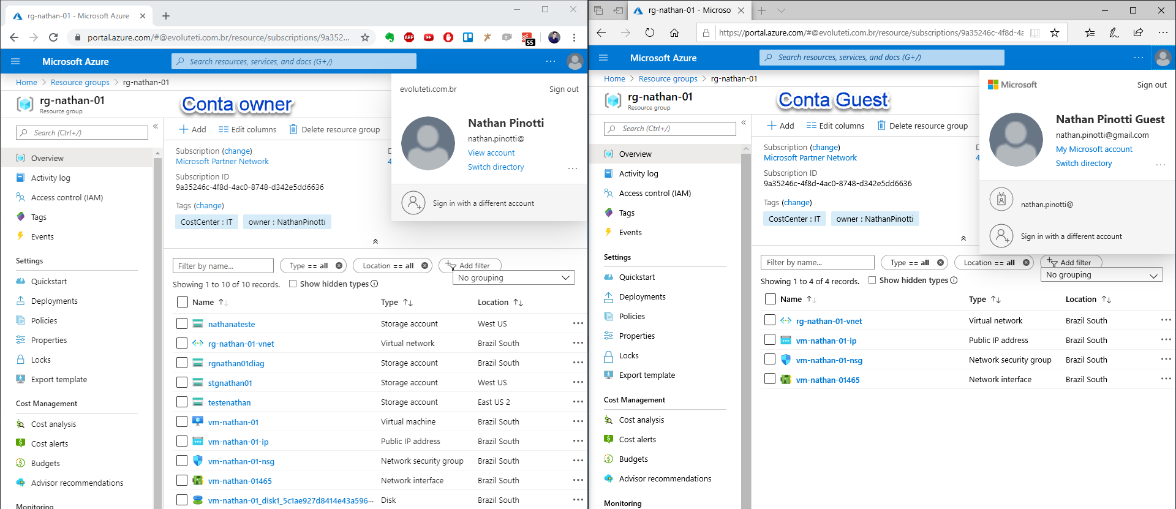The width and height of the screenshot is (1176, 509).
Task: Open No grouping dropdown in left window
Action: coord(513,277)
